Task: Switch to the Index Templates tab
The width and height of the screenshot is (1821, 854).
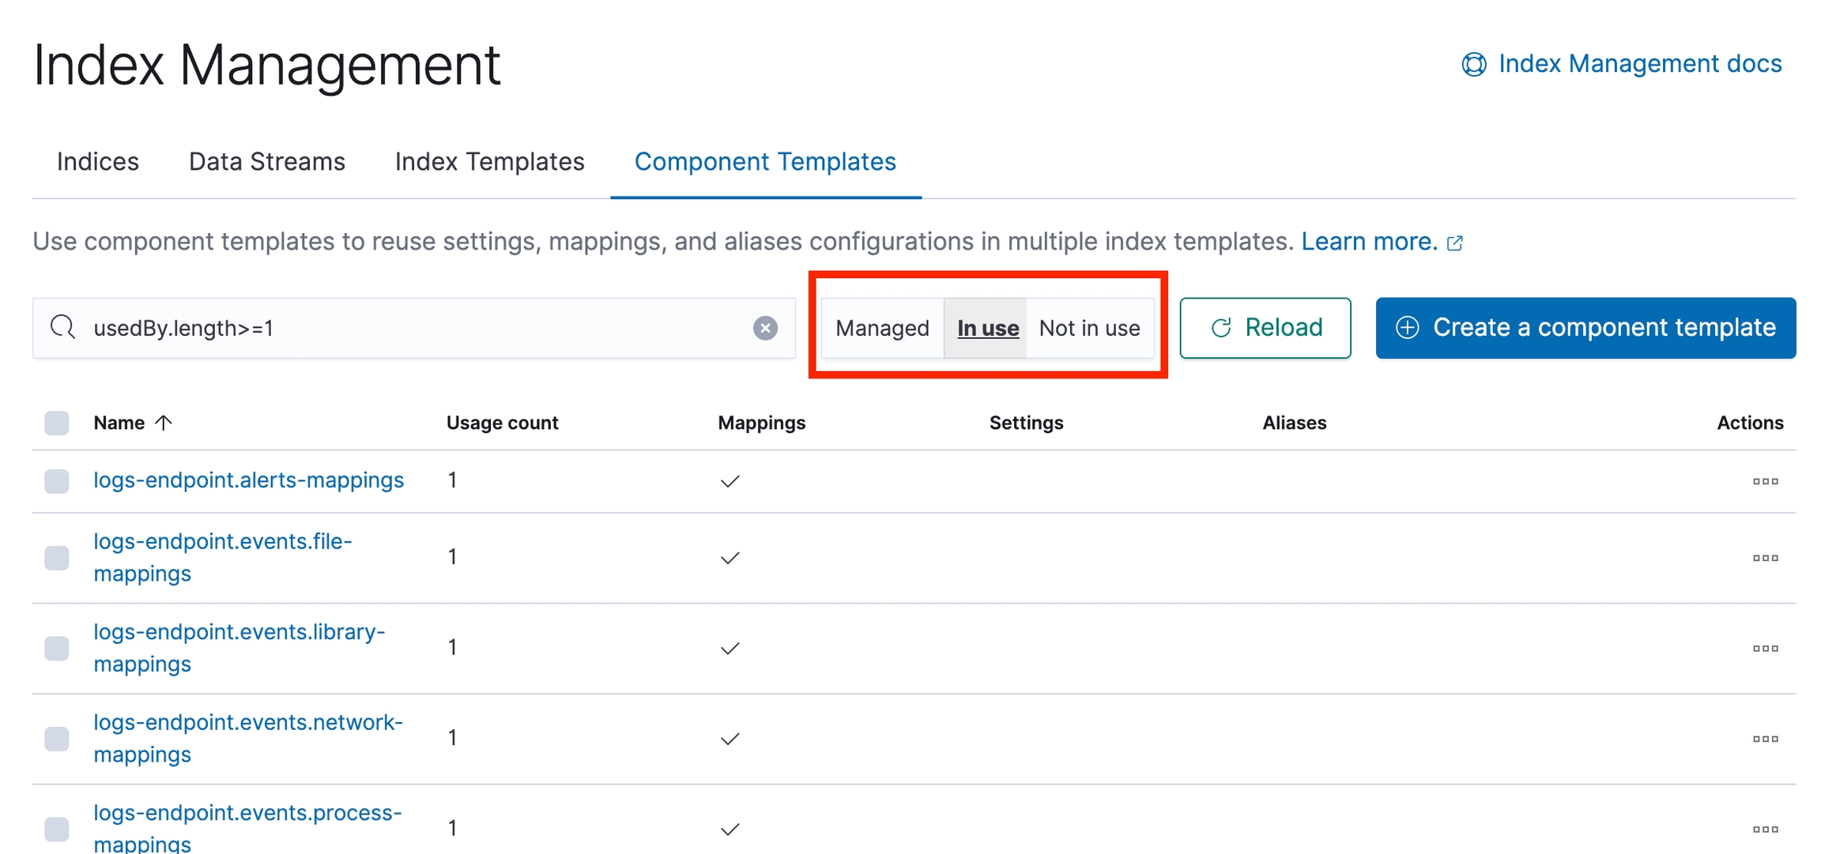Action: [489, 162]
